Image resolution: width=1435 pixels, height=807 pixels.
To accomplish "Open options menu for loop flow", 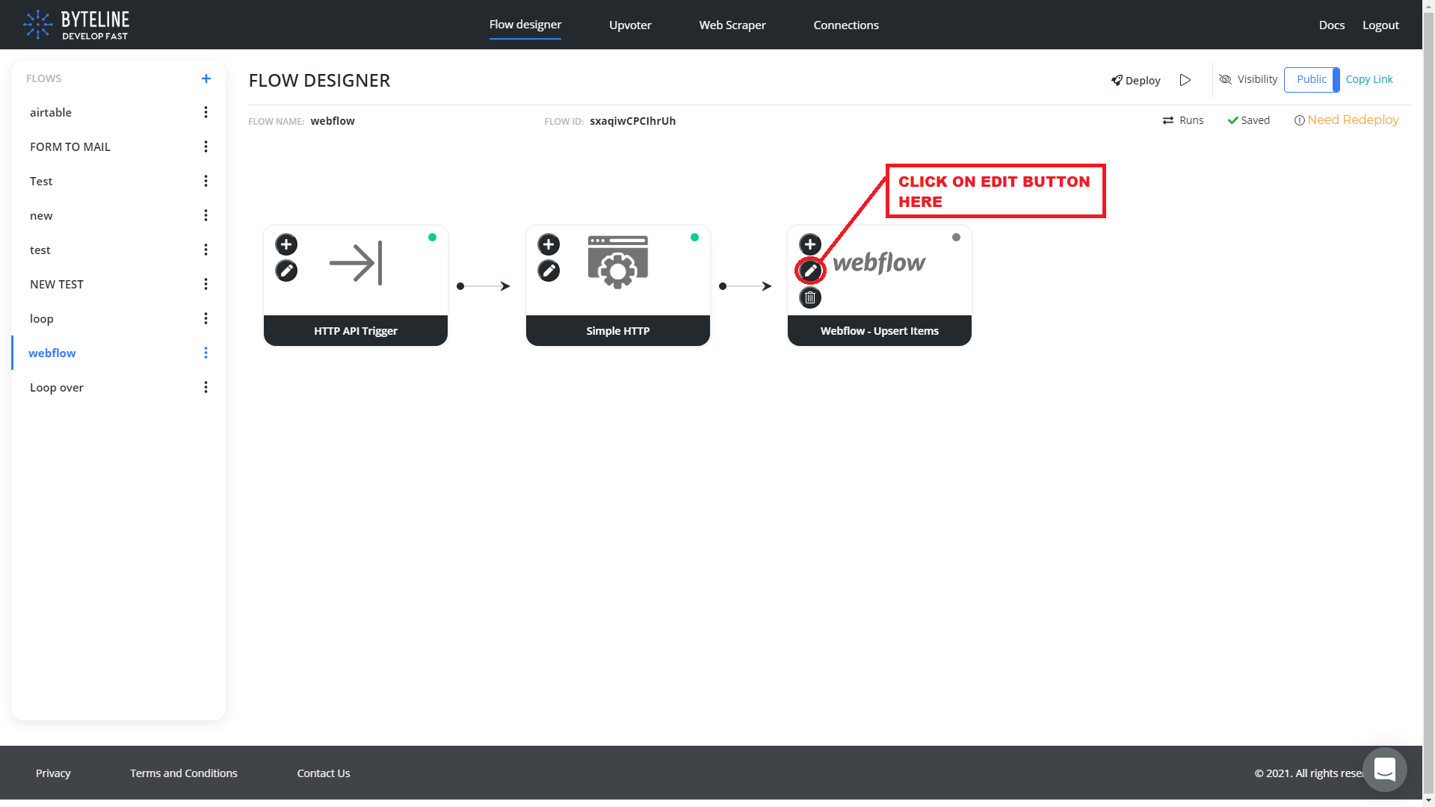I will (206, 318).
